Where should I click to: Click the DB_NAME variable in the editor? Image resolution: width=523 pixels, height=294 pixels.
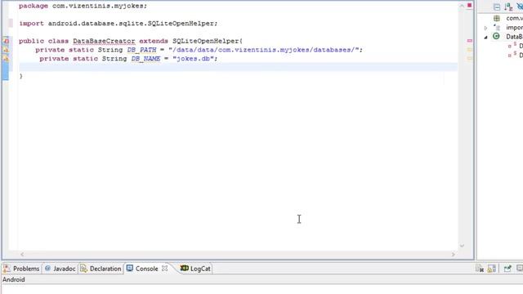(145, 59)
